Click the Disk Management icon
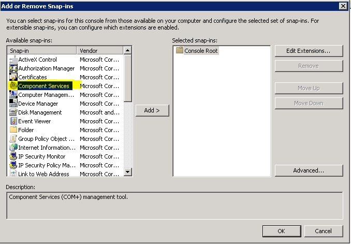This screenshot has height=244, width=351. pos(13,112)
